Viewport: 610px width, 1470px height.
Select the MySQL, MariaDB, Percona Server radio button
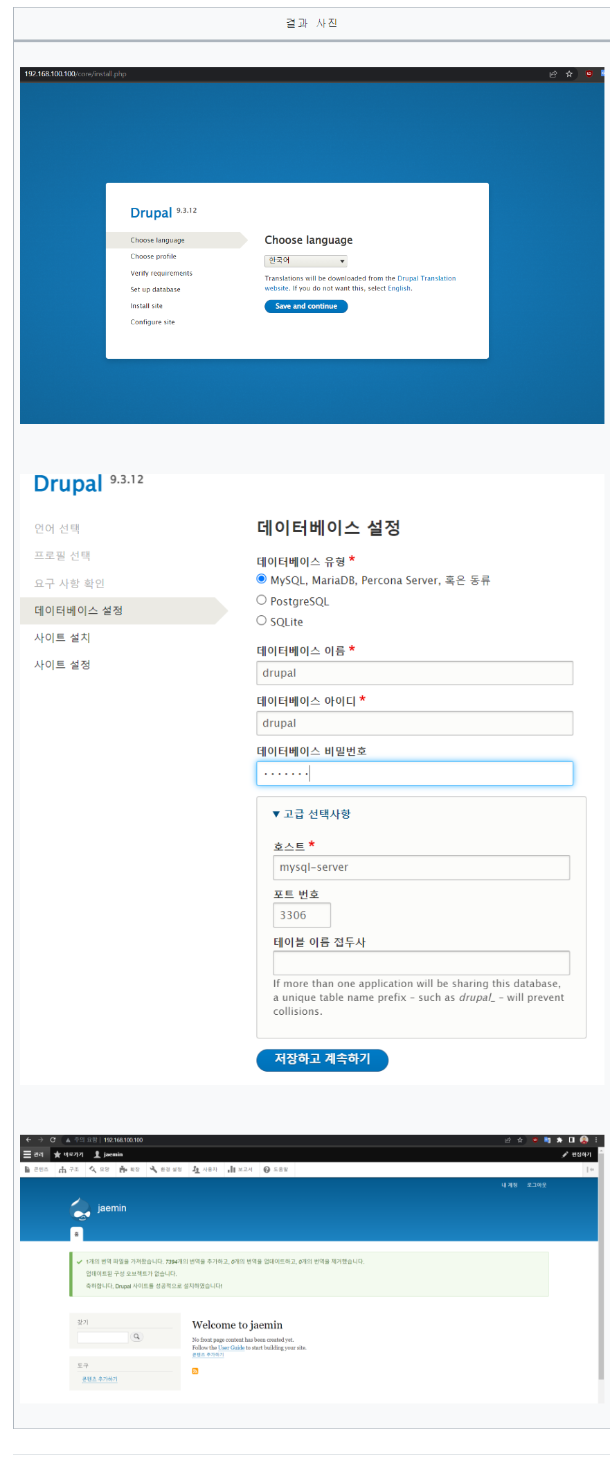(x=262, y=579)
